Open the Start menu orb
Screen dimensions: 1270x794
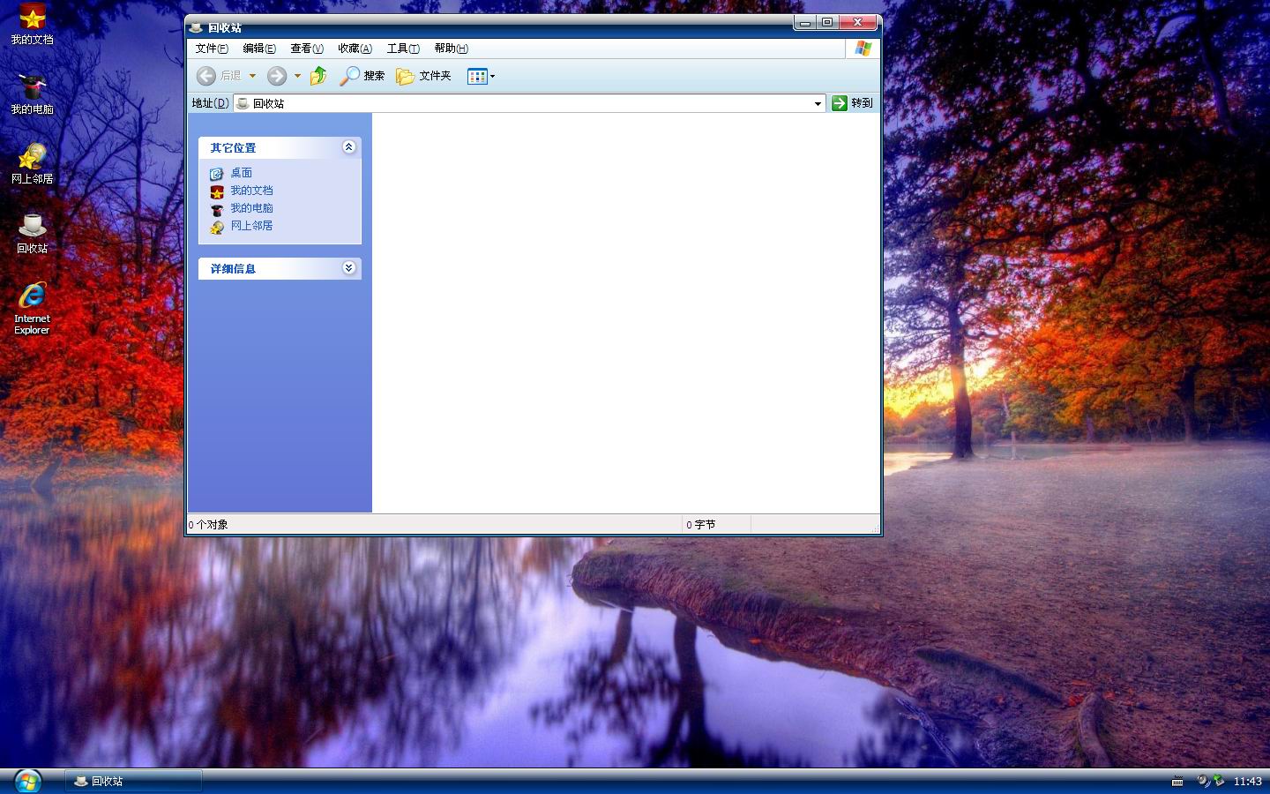pyautogui.click(x=27, y=781)
